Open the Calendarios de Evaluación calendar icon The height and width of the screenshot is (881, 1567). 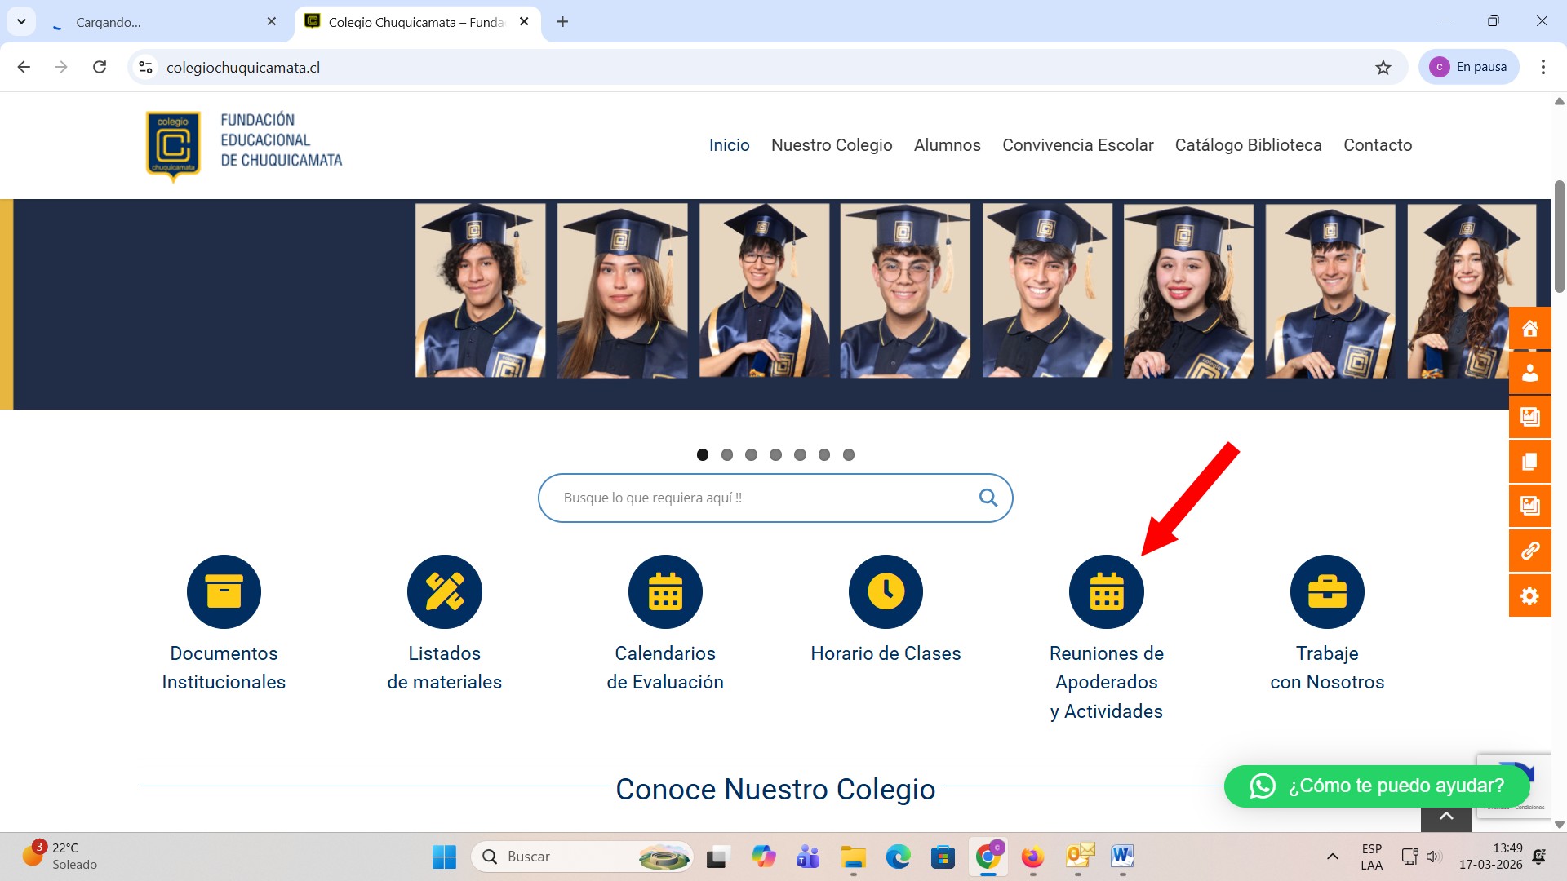click(665, 591)
